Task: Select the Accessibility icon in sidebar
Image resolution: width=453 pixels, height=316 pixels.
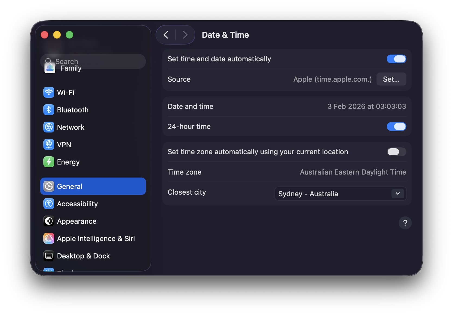Action: pyautogui.click(x=49, y=204)
